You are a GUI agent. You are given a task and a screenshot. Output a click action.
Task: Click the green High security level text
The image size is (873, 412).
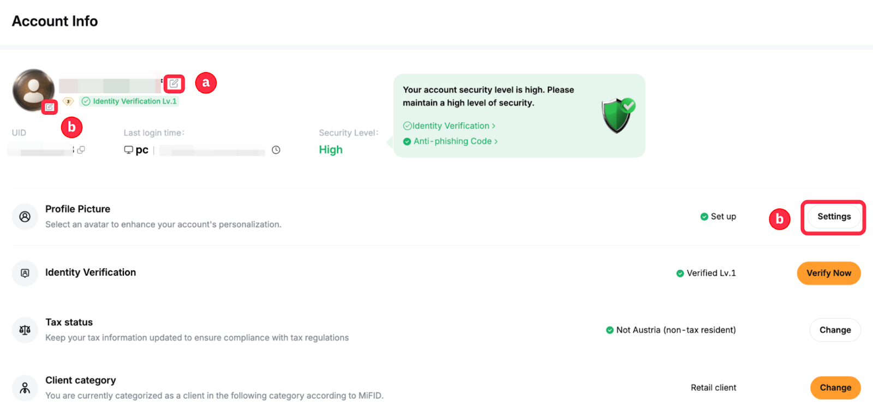click(x=331, y=150)
